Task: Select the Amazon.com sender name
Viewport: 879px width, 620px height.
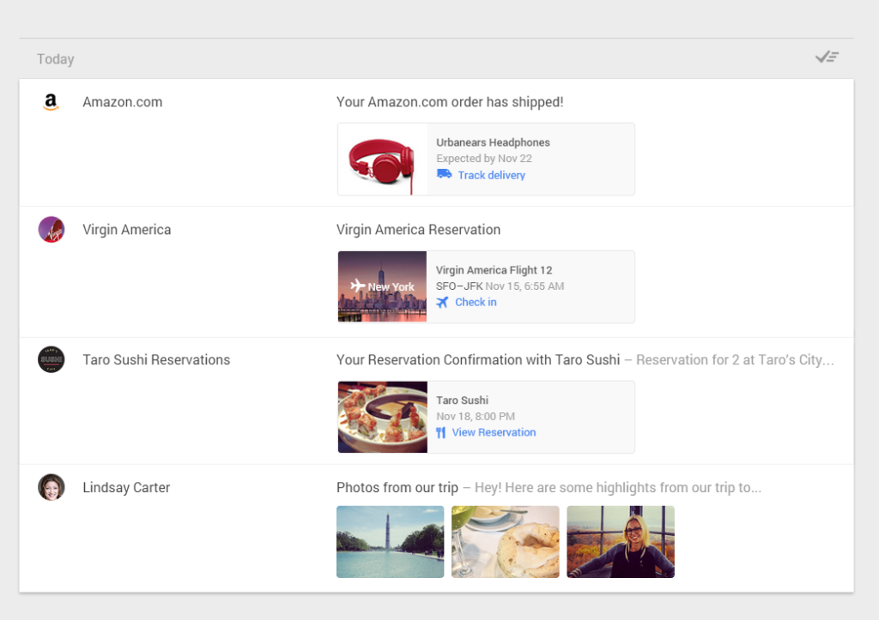Action: pos(122,103)
